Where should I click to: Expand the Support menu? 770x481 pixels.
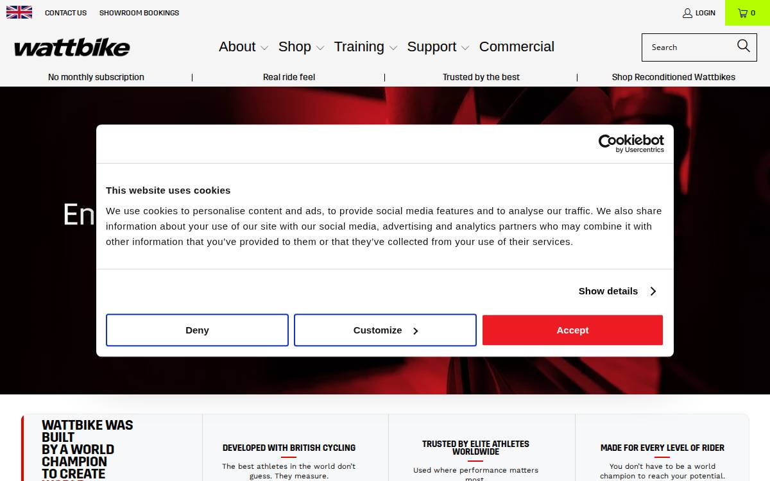(x=438, y=47)
